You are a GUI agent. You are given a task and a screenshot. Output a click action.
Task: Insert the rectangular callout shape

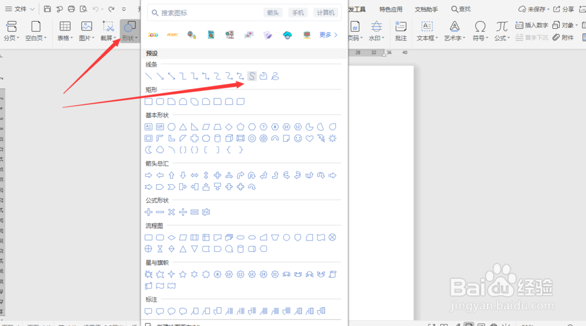[x=148, y=311]
